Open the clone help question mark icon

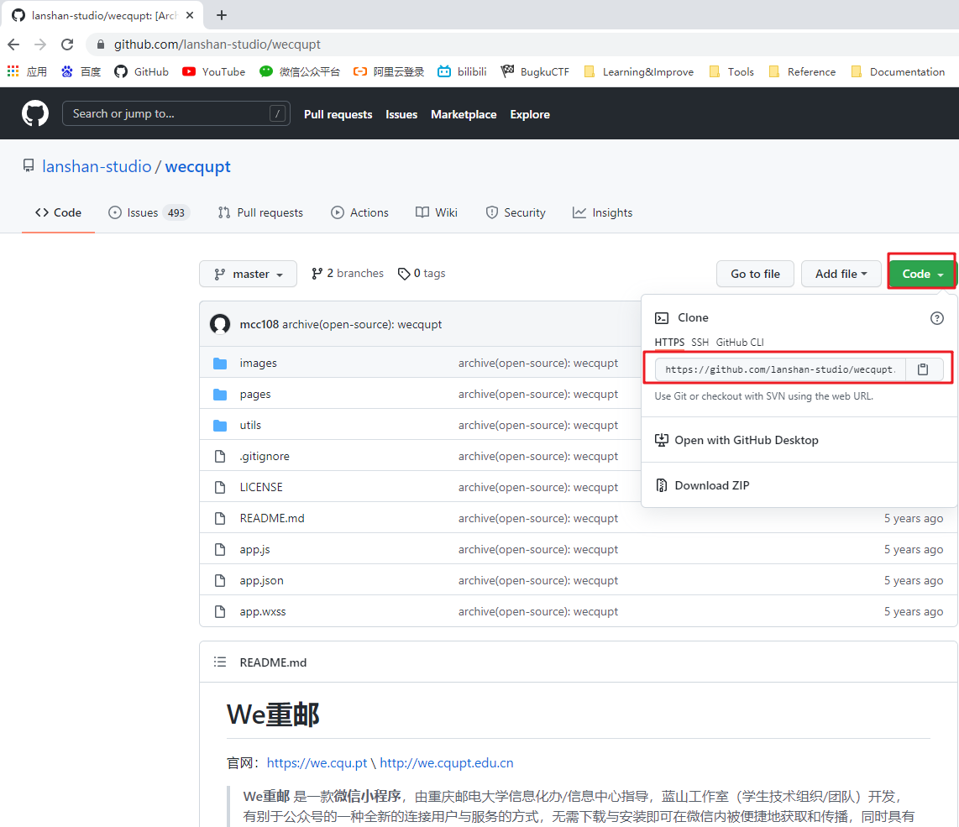tap(936, 318)
